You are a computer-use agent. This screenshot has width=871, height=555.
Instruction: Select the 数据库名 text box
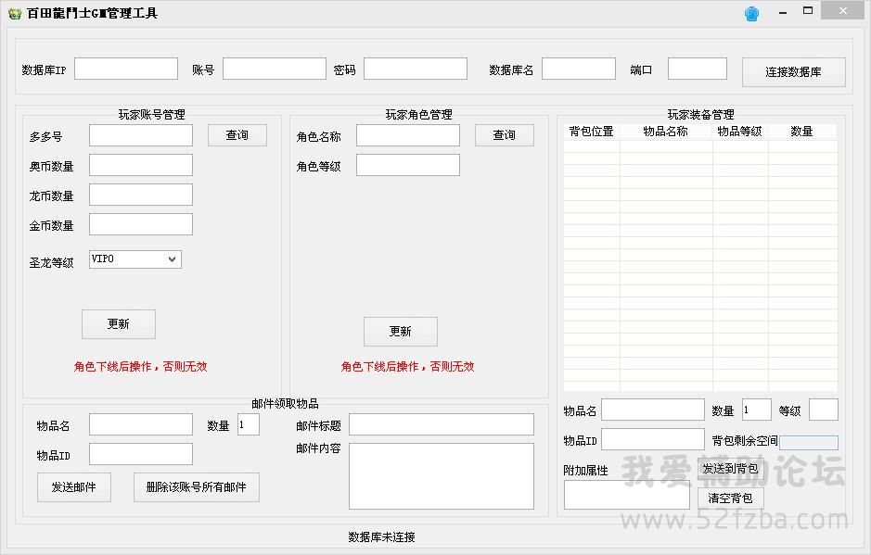tap(579, 69)
